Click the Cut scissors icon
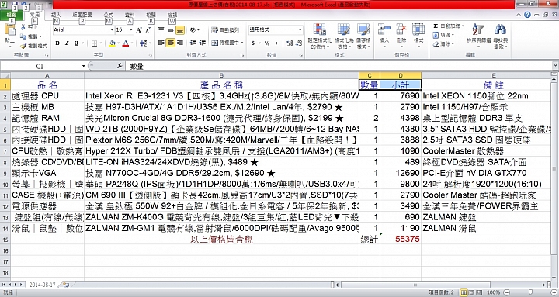The height and width of the screenshot is (297, 559). tap(23, 27)
